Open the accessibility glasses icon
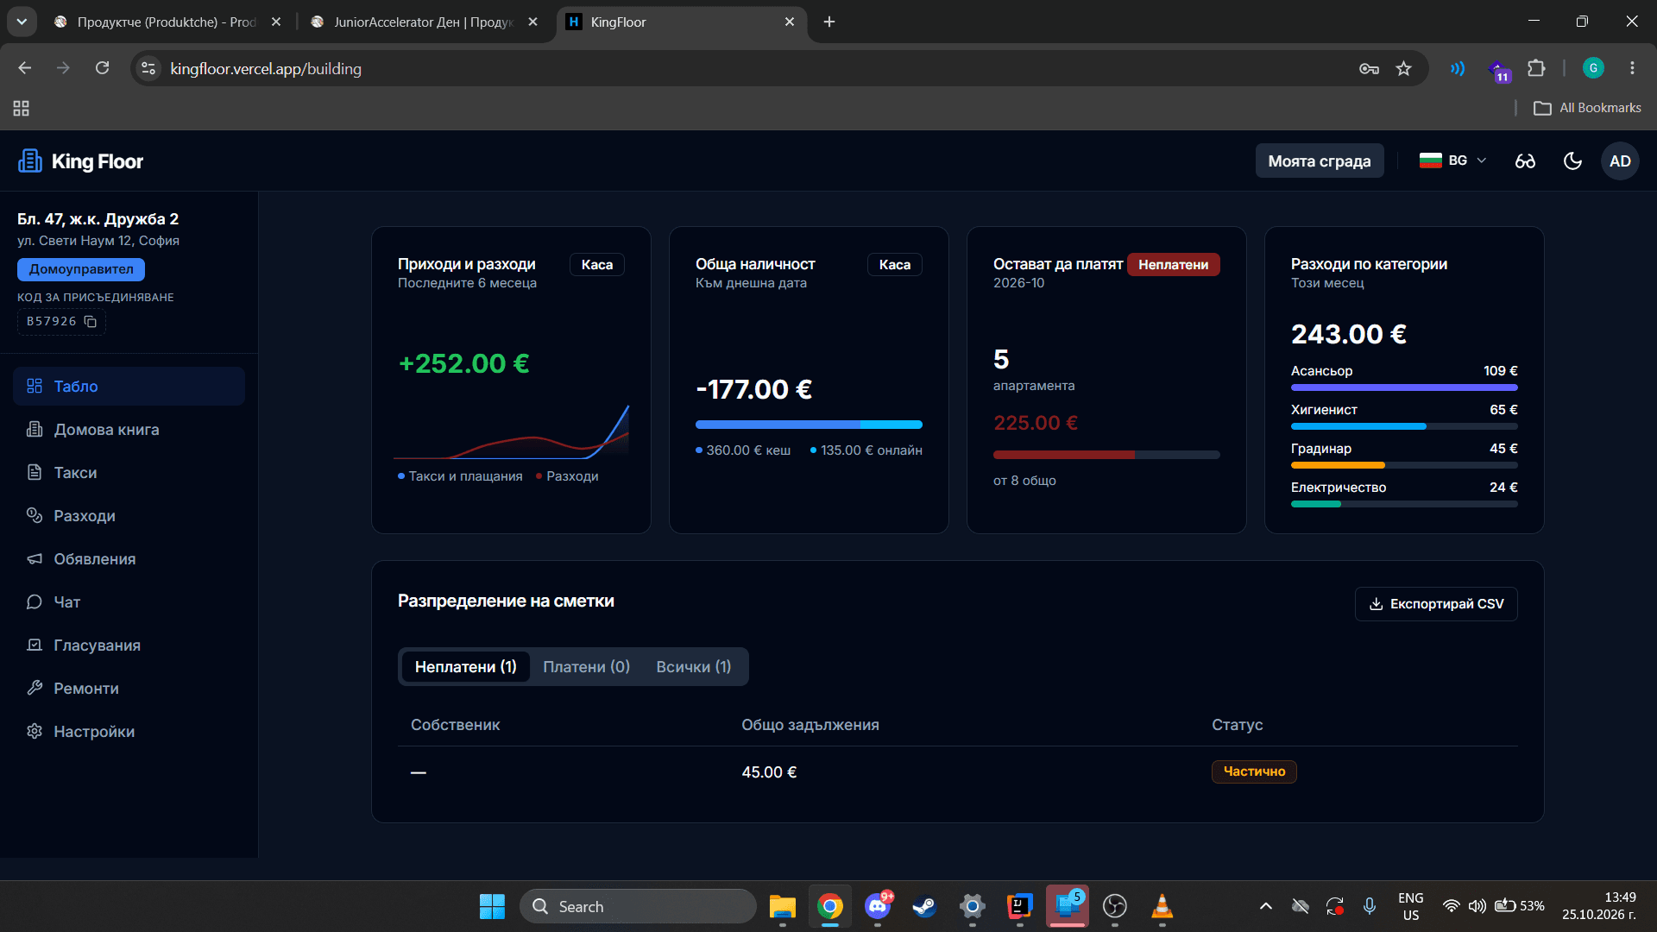This screenshot has height=932, width=1657. click(1525, 161)
